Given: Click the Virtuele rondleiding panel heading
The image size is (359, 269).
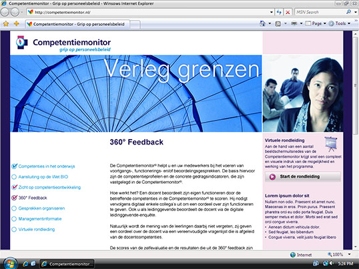Looking at the screenshot, I should 284,140.
